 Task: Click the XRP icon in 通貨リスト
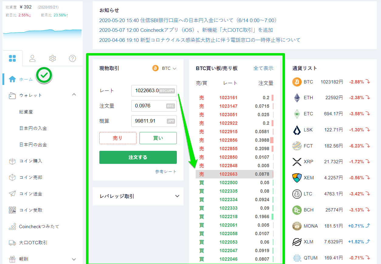(297, 162)
